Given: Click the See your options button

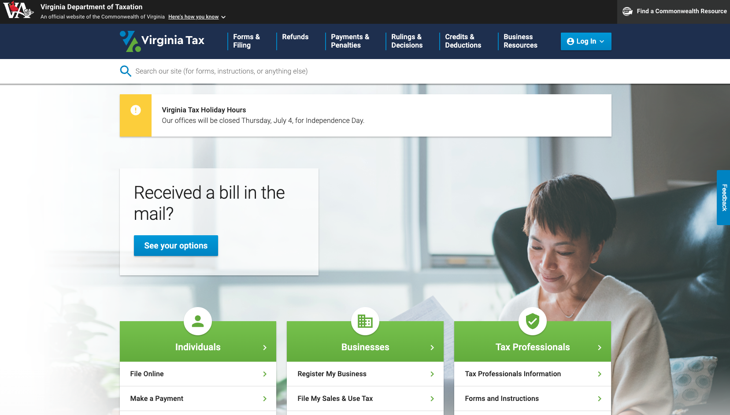Looking at the screenshot, I should (x=176, y=246).
